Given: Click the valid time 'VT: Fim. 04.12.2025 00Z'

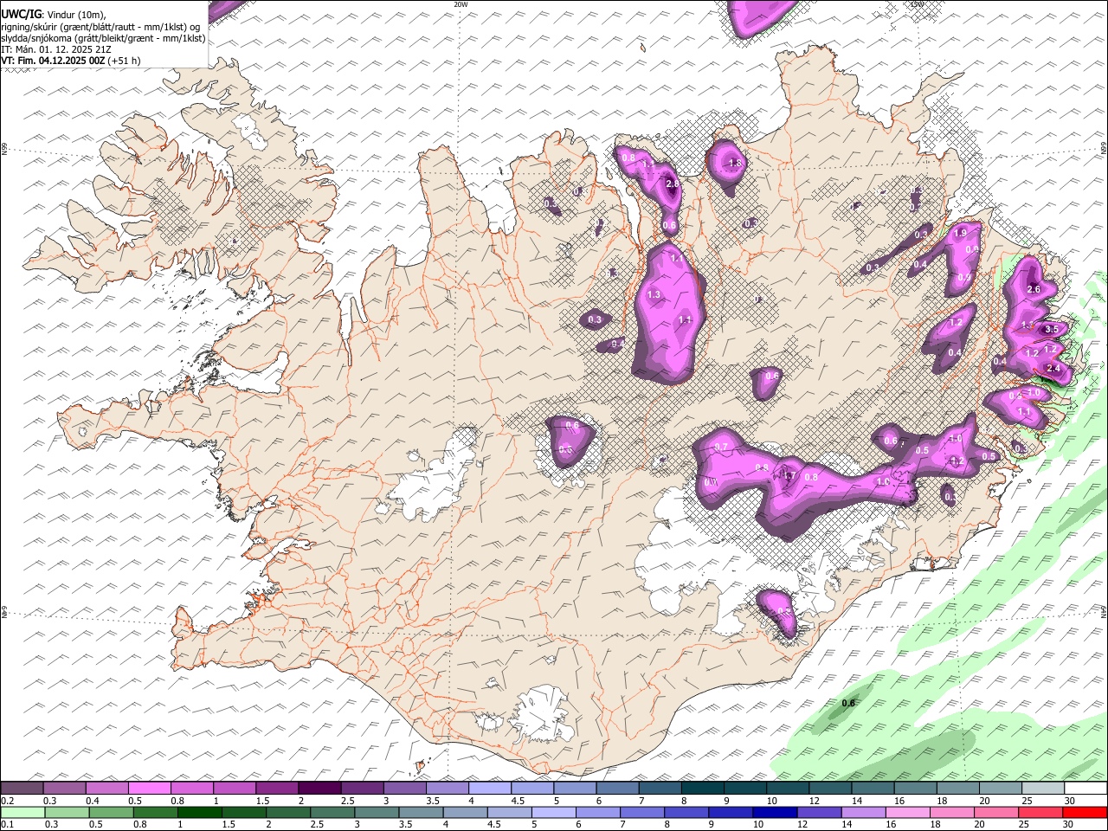Looking at the screenshot, I should pyautogui.click(x=53, y=61).
